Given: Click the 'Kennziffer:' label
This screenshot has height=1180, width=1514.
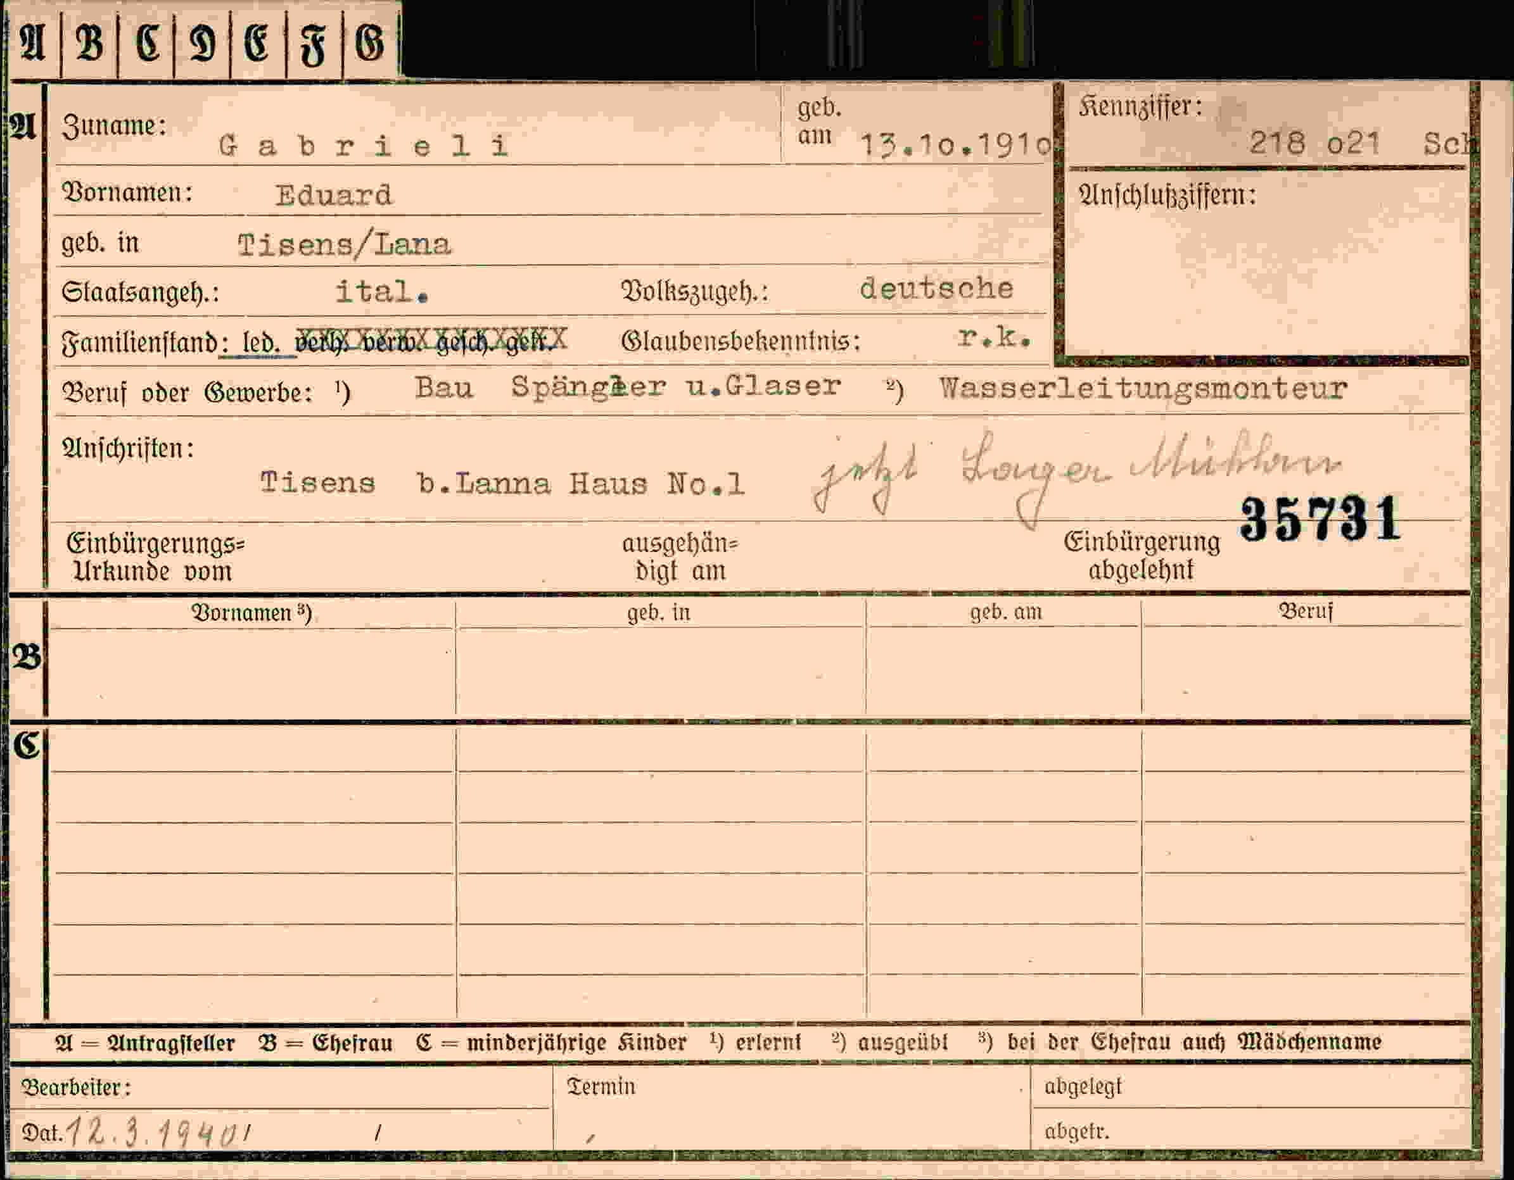Looking at the screenshot, I should [1140, 107].
